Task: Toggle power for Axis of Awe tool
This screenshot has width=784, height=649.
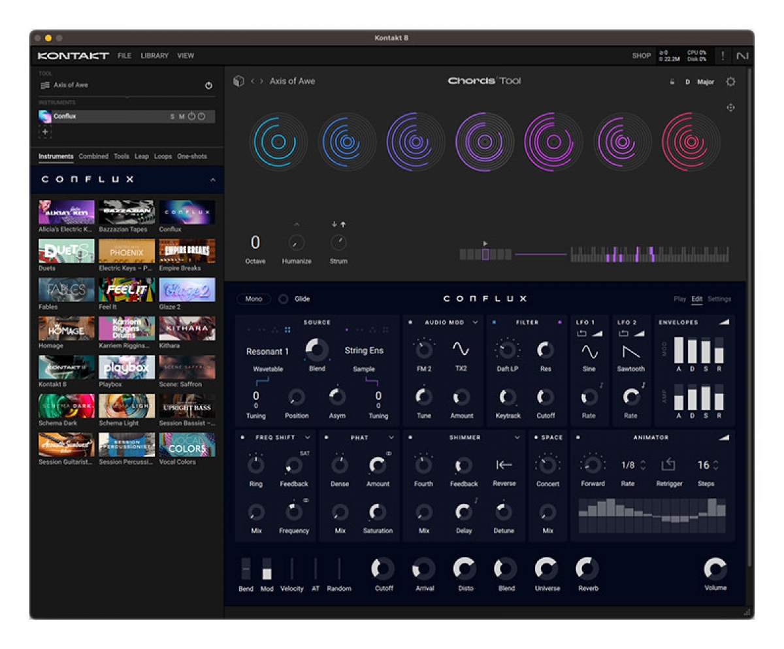Action: coord(208,86)
